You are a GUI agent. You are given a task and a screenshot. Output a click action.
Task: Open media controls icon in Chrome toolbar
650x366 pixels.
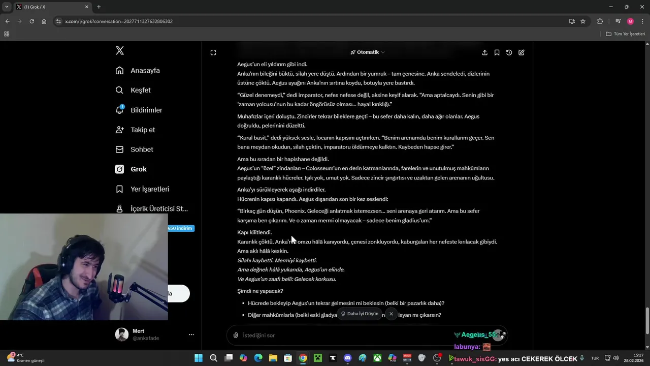pyautogui.click(x=618, y=21)
